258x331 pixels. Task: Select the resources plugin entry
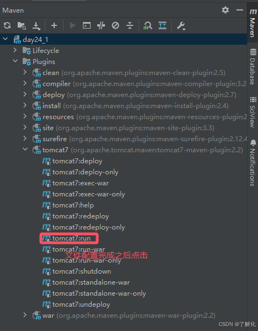coord(140,117)
